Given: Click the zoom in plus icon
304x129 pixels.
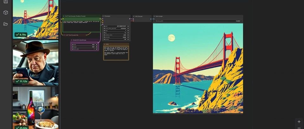Looking at the screenshot, I should coord(299,122).
